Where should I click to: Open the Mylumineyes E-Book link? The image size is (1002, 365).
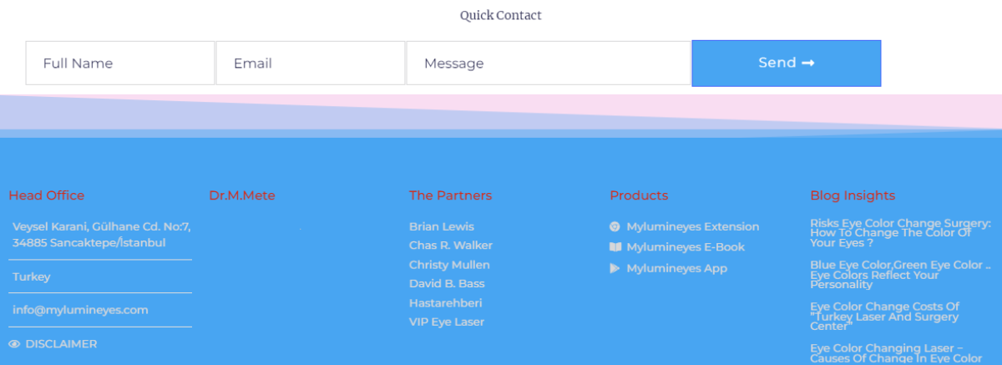[x=686, y=247]
